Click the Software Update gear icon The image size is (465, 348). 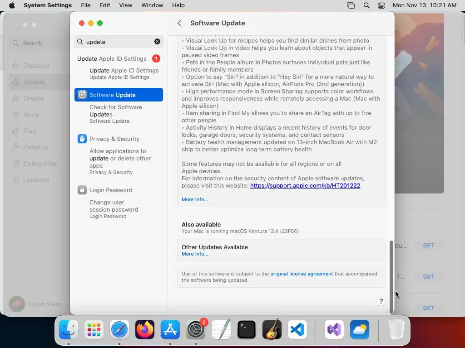pyautogui.click(x=82, y=95)
